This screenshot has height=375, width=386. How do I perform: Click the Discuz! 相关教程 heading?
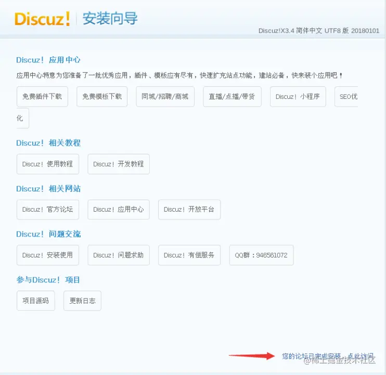(x=48, y=143)
